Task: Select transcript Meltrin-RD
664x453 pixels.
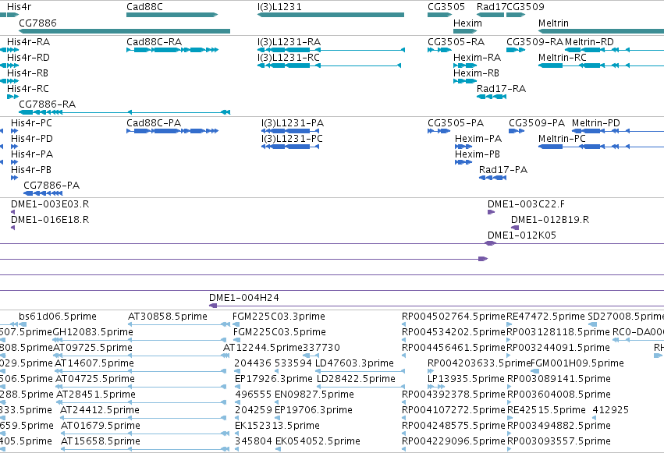Action: pyautogui.click(x=589, y=42)
